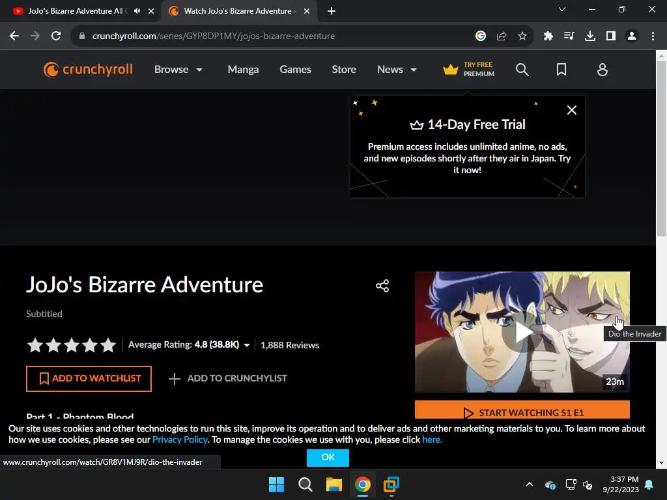The height and width of the screenshot is (500, 667).
Task: Click the share page icon in address bar
Action: (502, 36)
